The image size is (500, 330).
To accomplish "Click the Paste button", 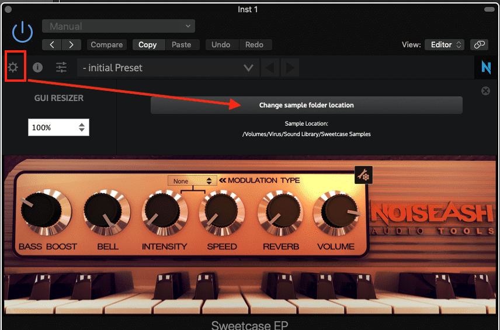I will [x=182, y=44].
